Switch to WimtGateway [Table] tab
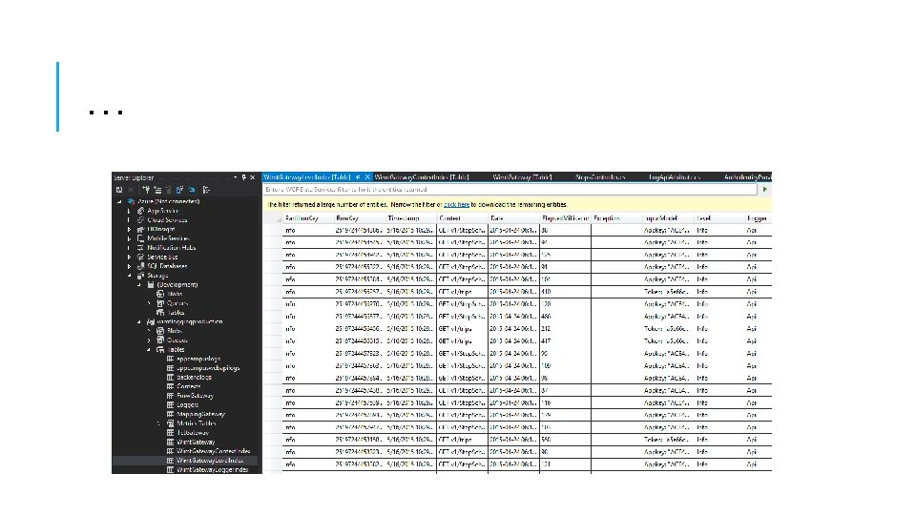This screenshot has width=916, height=515. pos(522,177)
